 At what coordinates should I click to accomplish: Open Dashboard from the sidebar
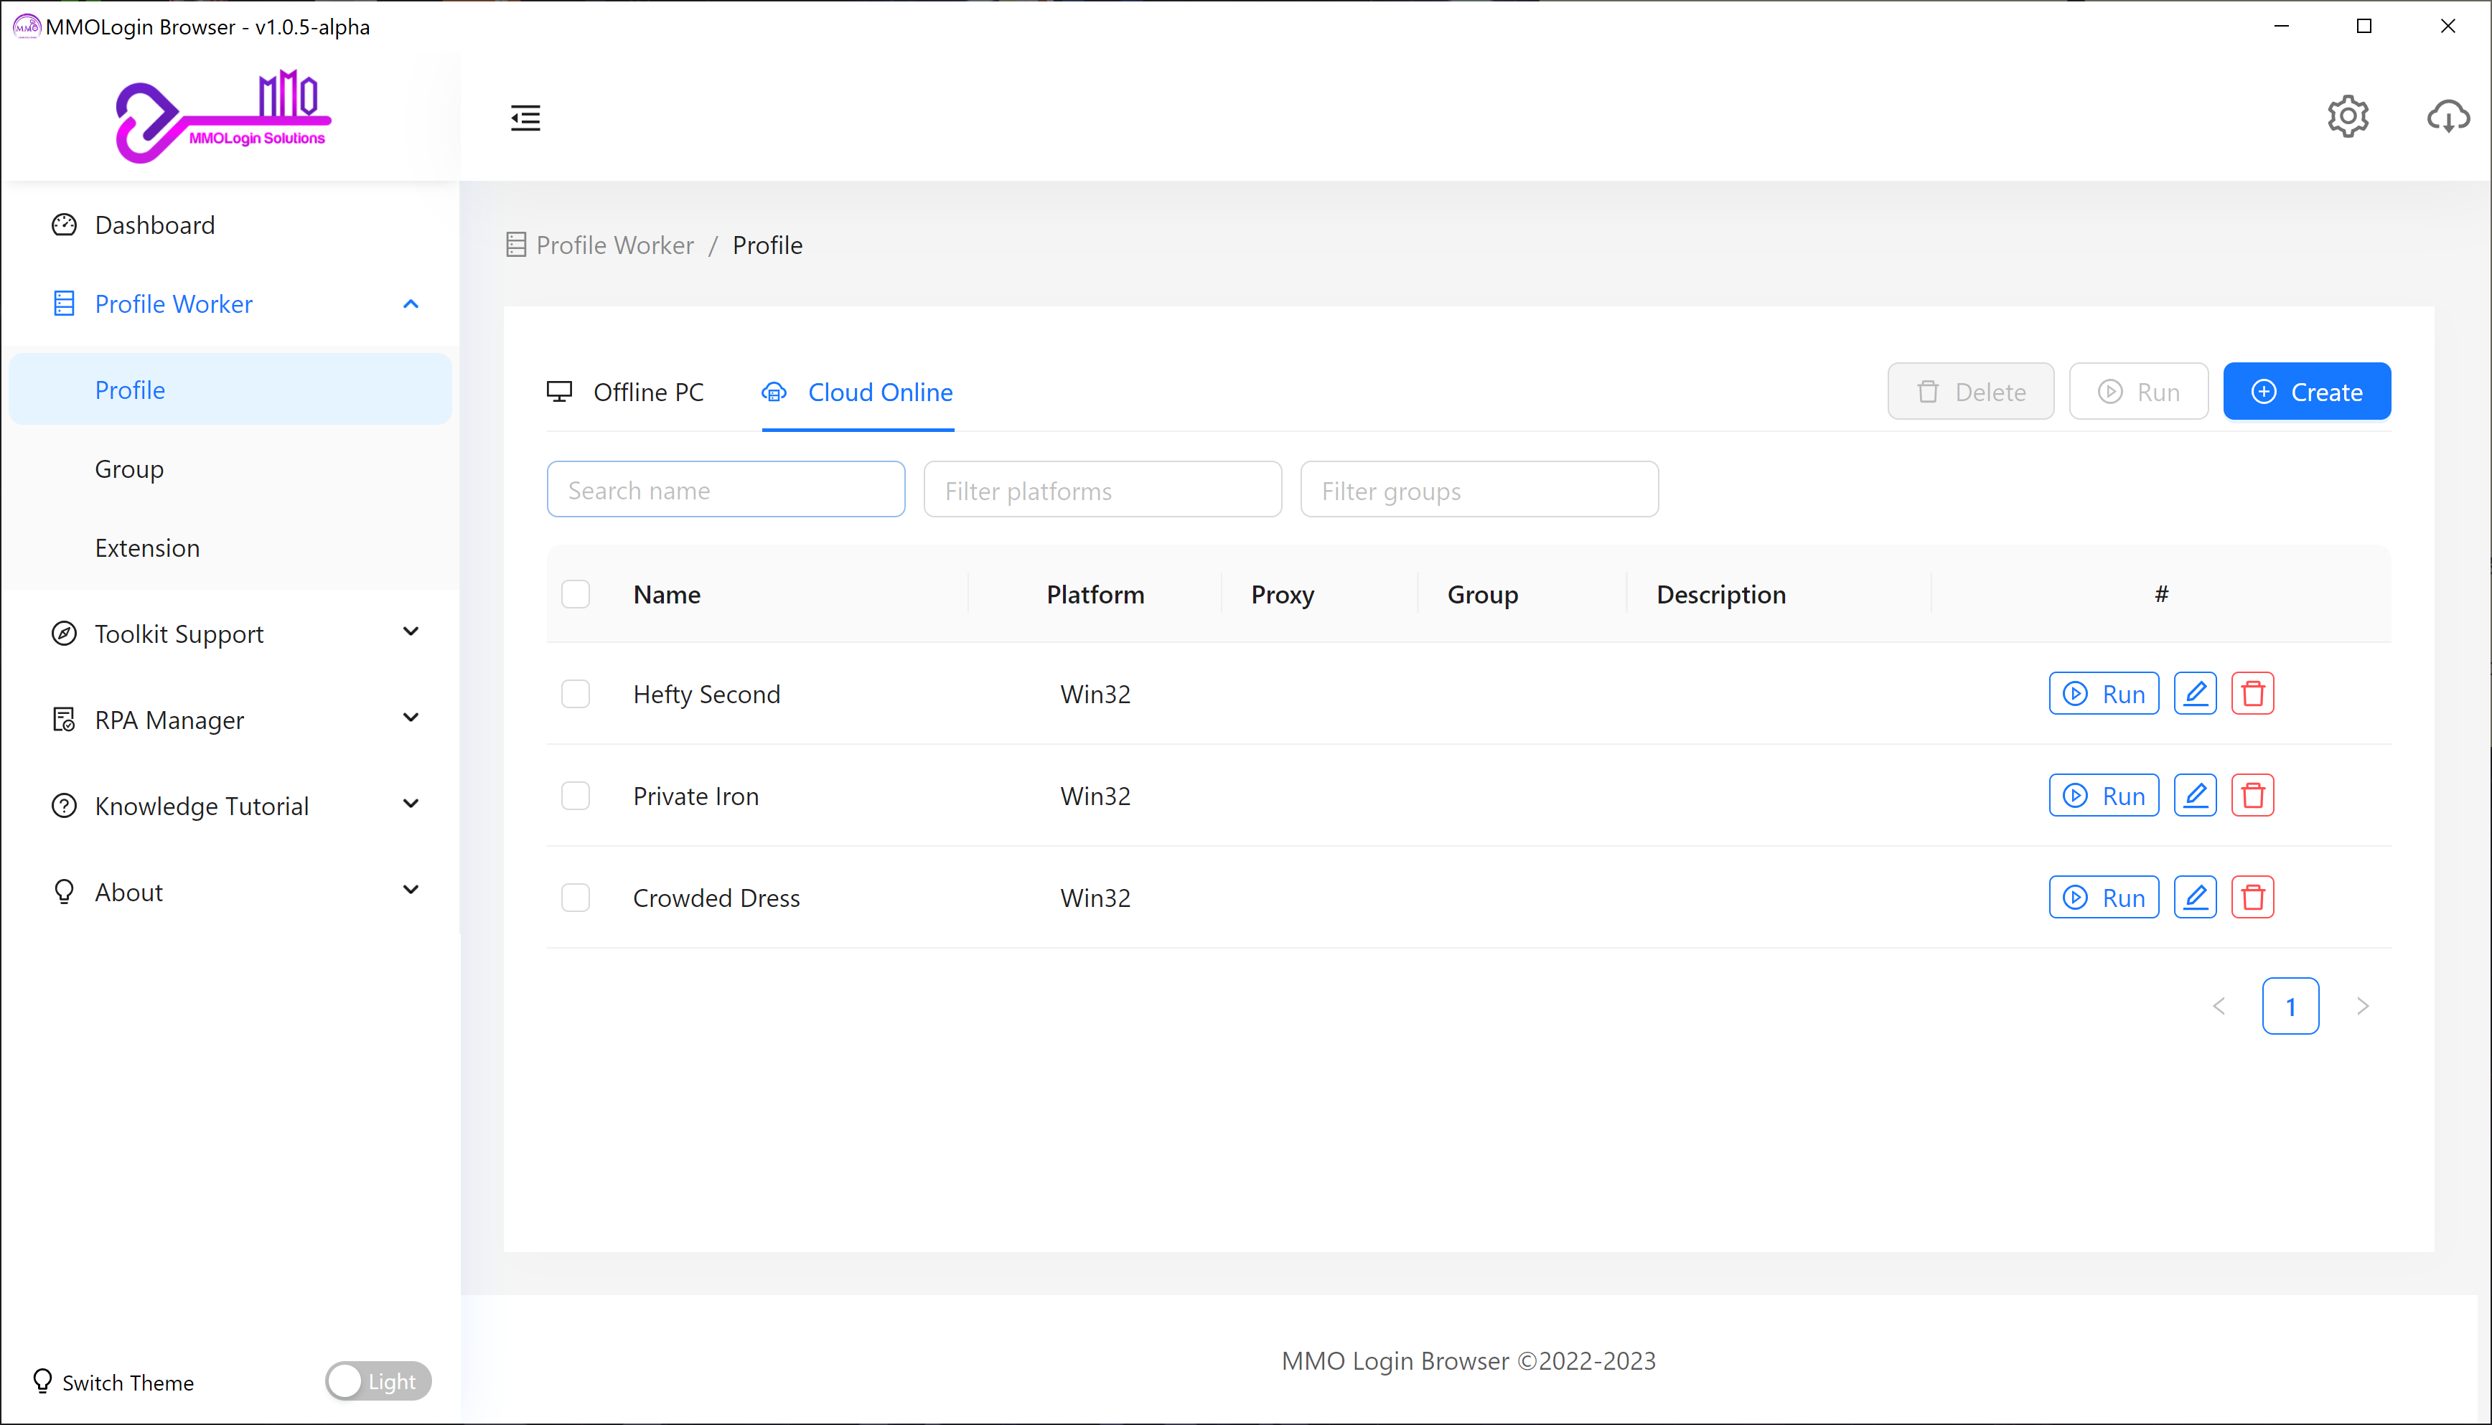coord(154,225)
